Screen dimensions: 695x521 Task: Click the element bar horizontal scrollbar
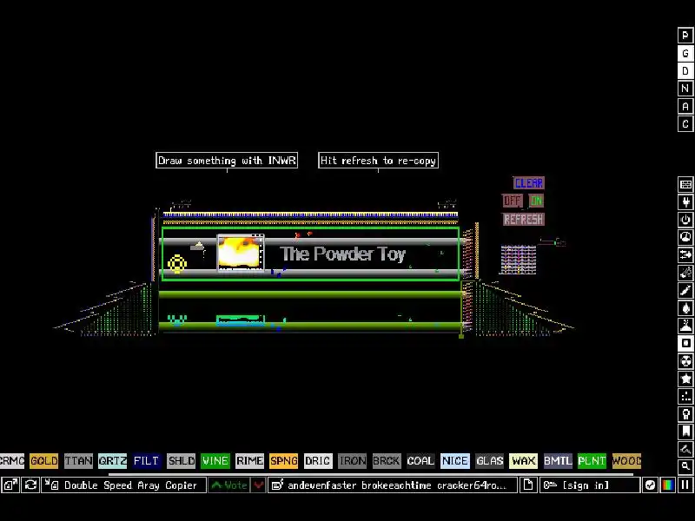click(x=371, y=473)
